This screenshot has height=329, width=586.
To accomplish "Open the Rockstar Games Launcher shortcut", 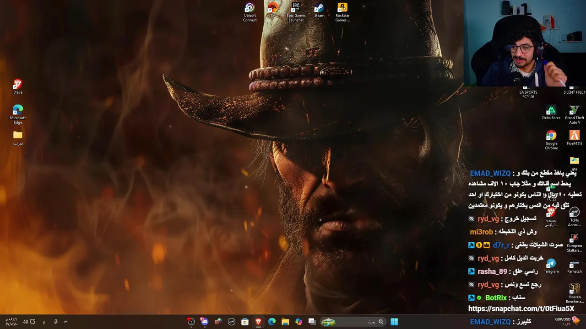I will point(342,12).
